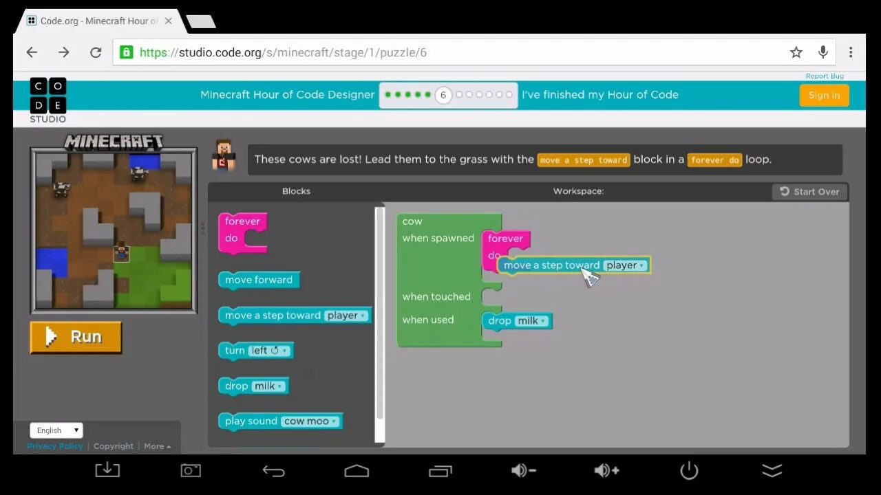
Task: Click the Minecraft logo above the game
Action: (x=114, y=142)
